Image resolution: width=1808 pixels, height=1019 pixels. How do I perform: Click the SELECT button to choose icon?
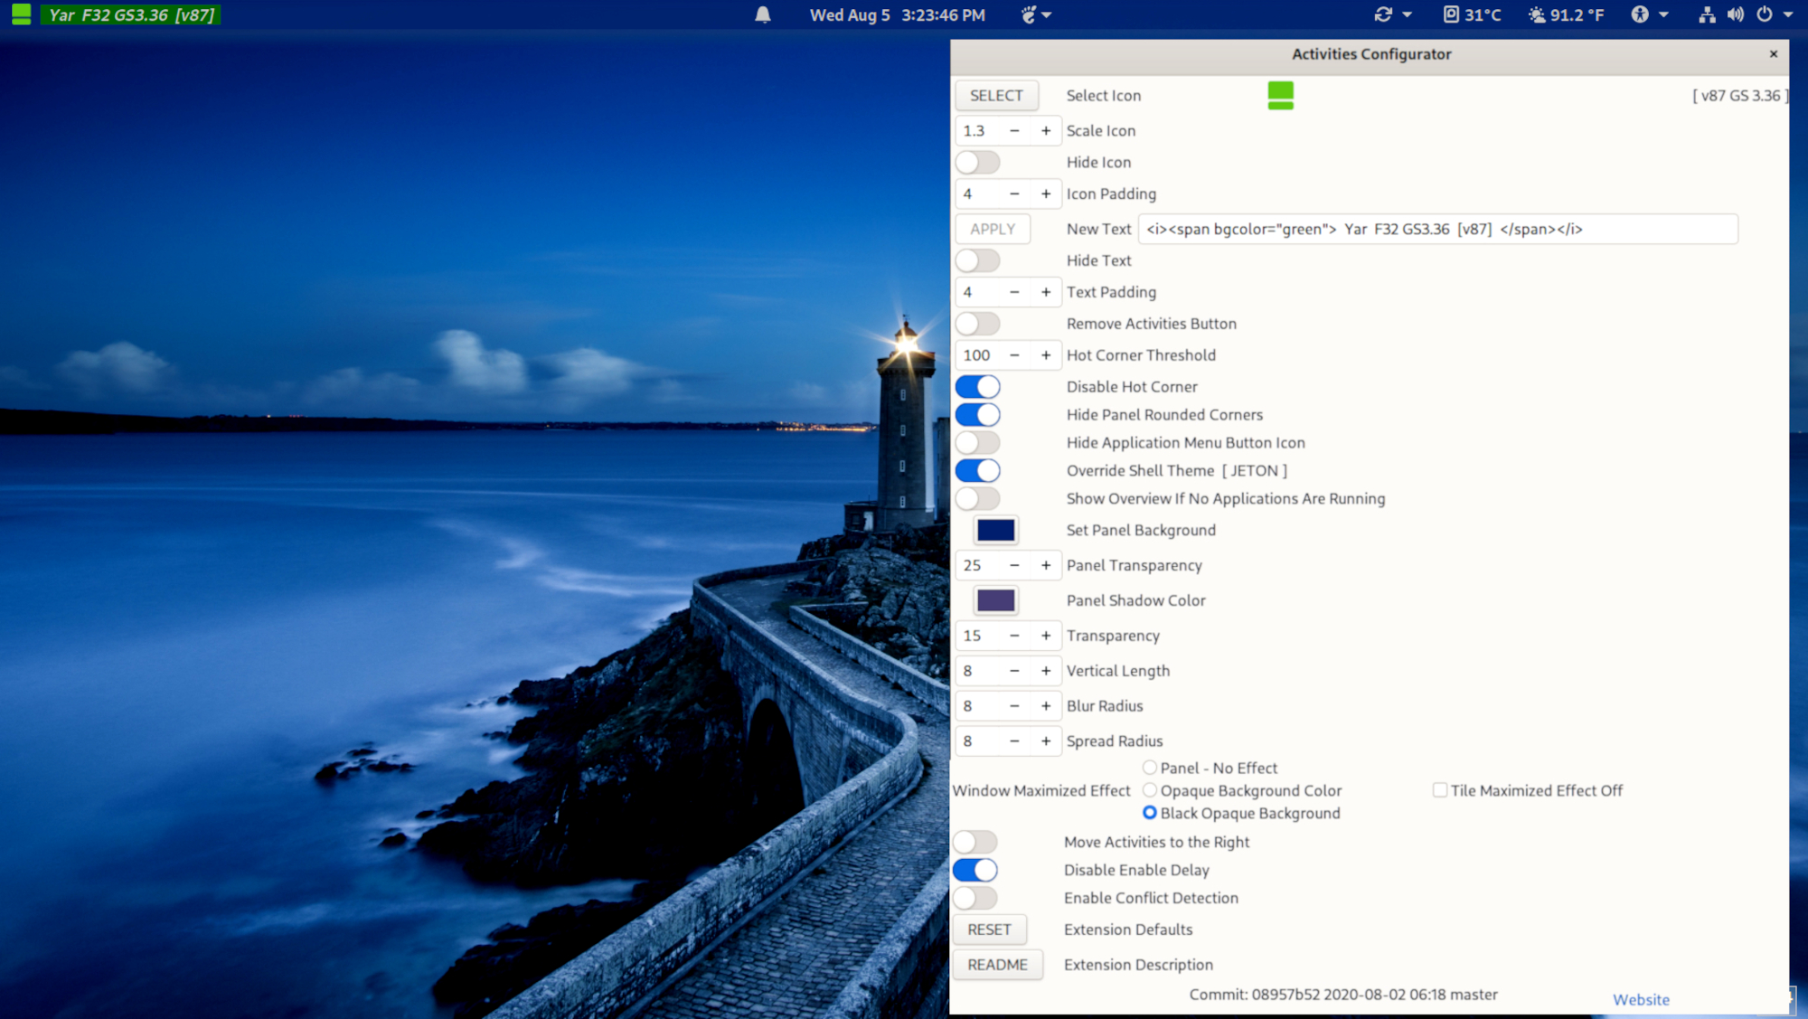click(993, 94)
